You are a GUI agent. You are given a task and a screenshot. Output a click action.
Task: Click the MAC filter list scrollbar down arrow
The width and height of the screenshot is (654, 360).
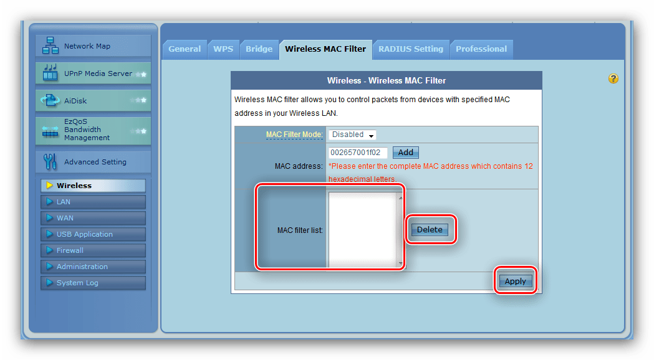tap(400, 264)
